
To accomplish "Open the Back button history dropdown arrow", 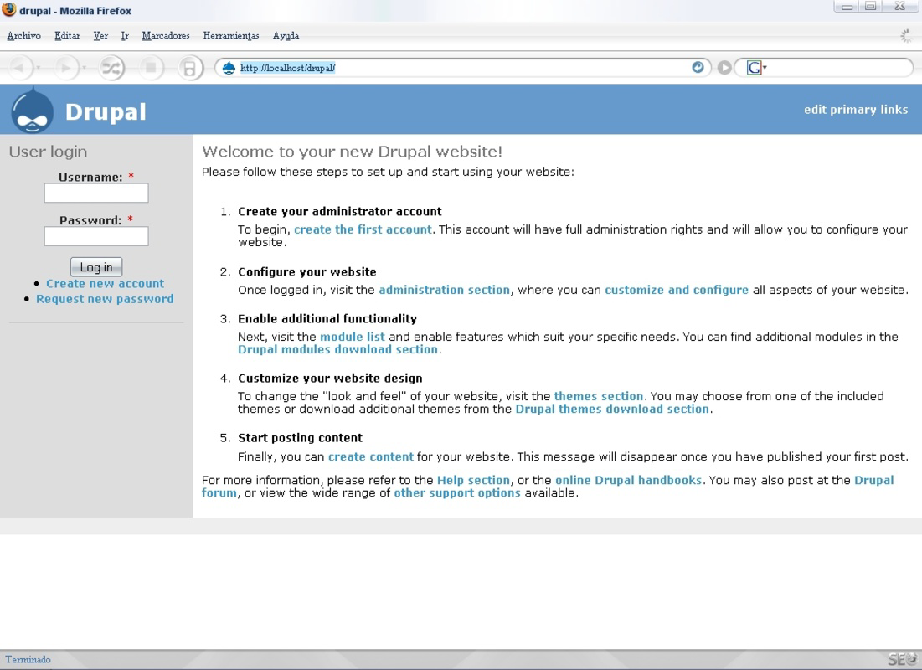I will coord(39,68).
